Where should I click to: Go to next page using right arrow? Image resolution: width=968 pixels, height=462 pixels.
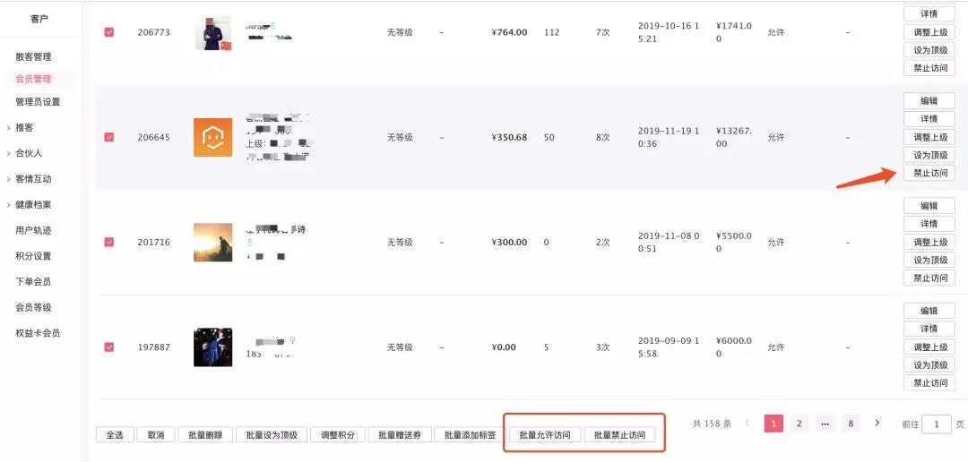pyautogui.click(x=877, y=423)
